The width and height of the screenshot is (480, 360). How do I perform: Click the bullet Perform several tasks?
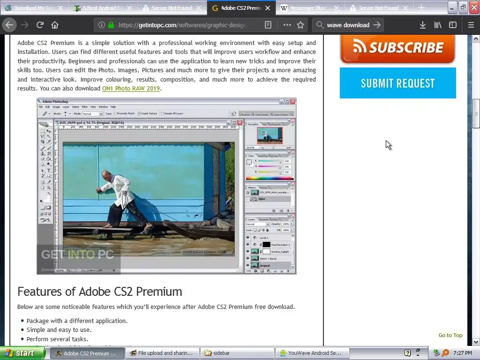[57, 339]
